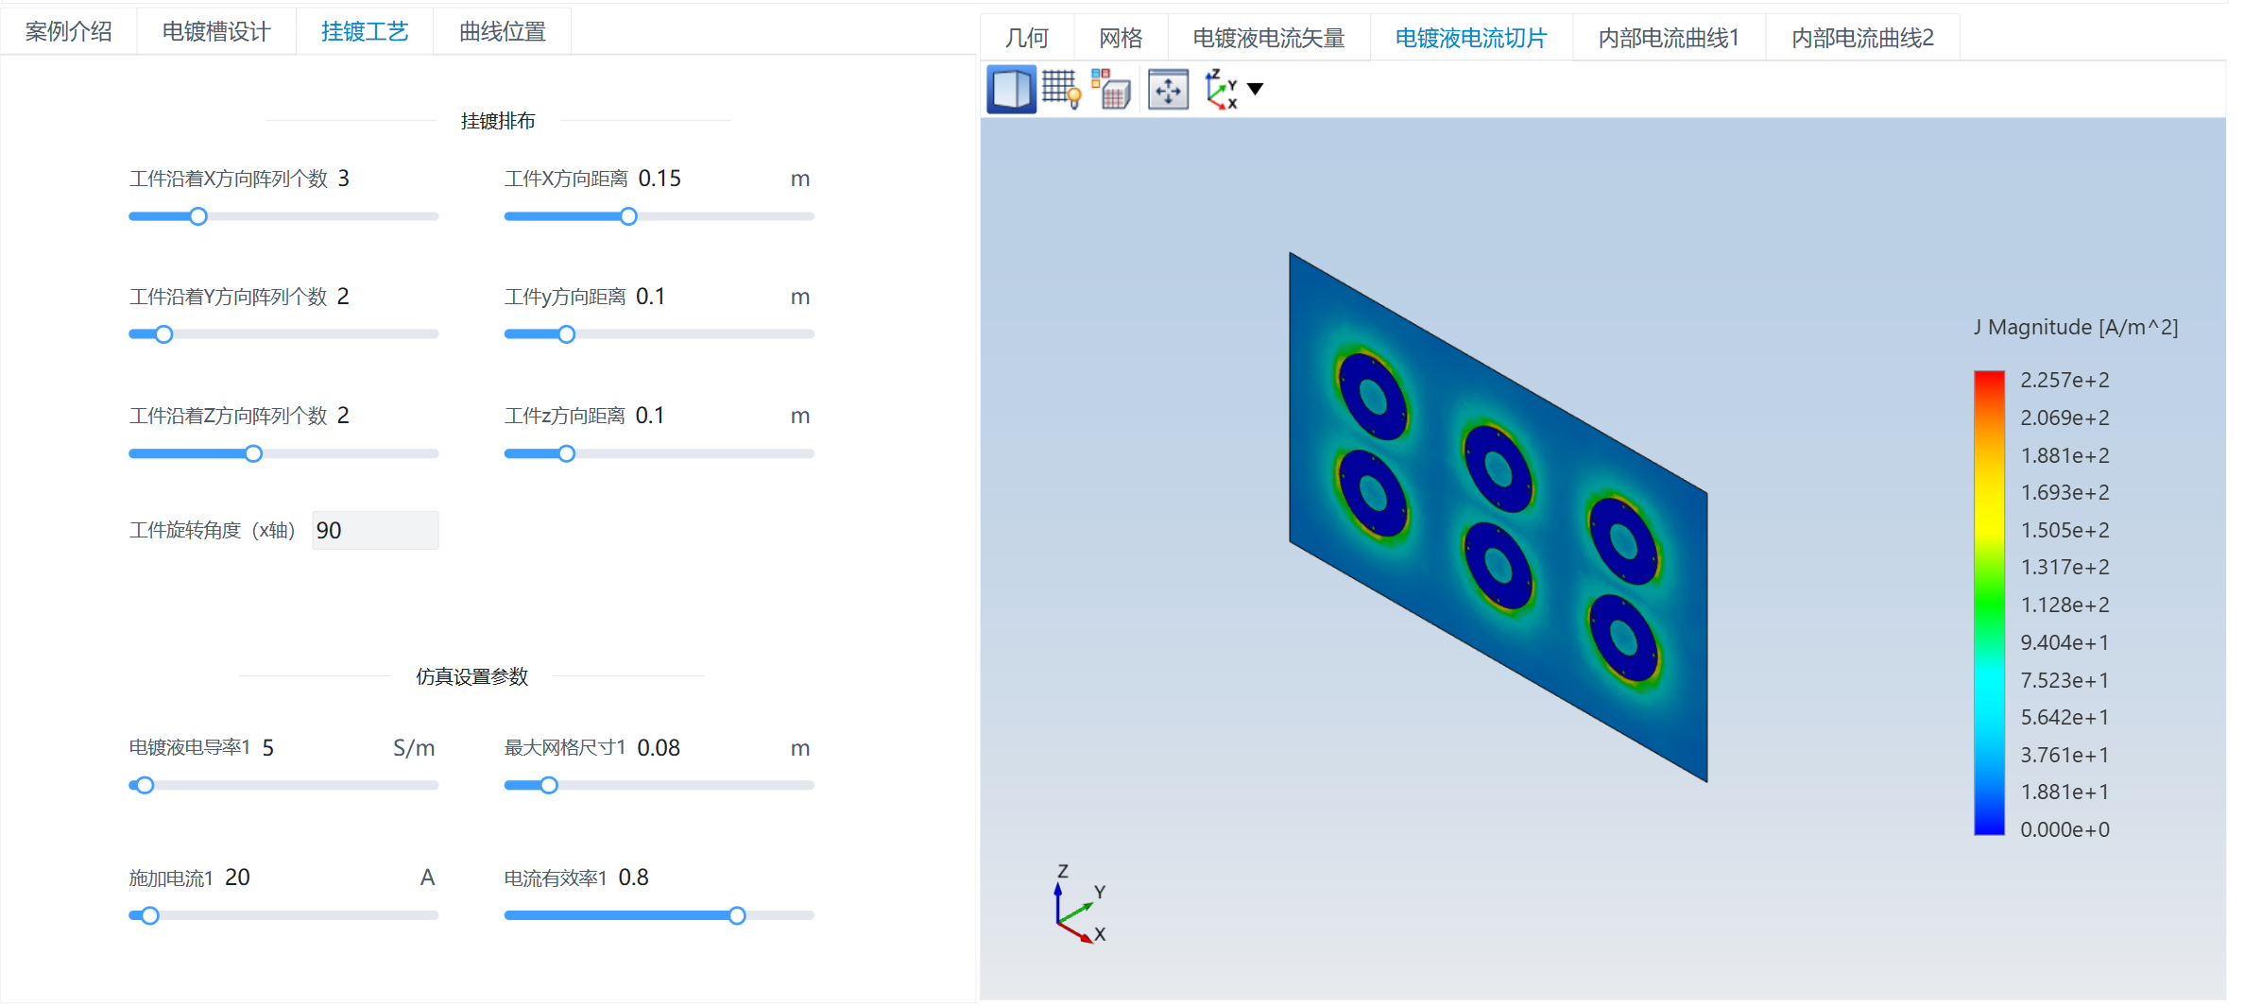Click the 施加电流1 slider handle

pos(149,915)
